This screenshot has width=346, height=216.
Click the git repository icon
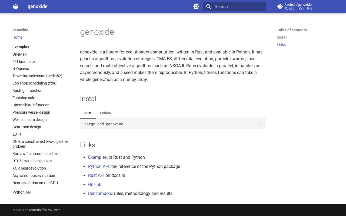pos(280,6)
